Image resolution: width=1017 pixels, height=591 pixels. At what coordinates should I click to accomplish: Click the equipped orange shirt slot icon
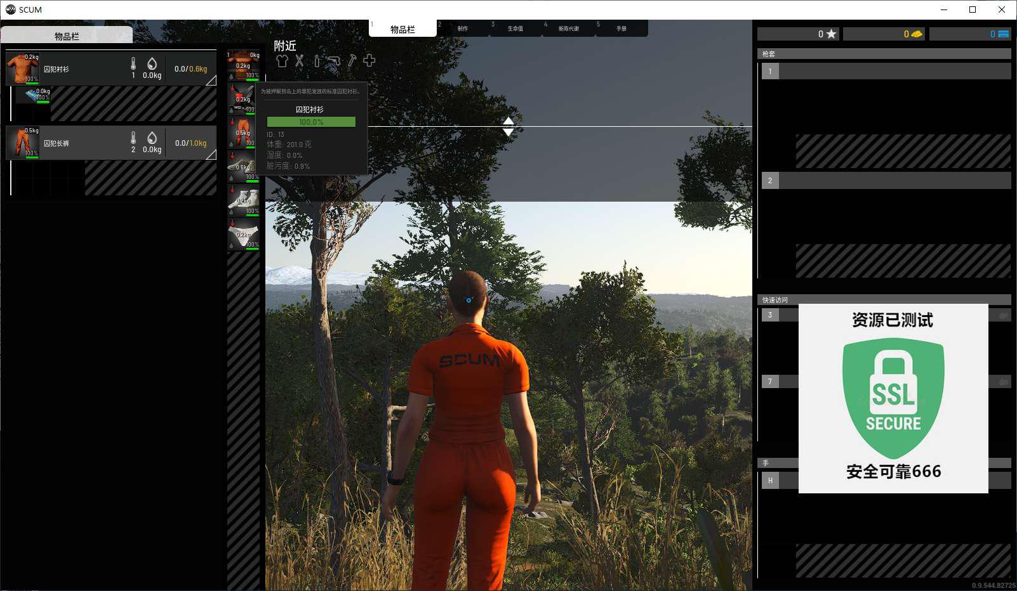click(244, 65)
